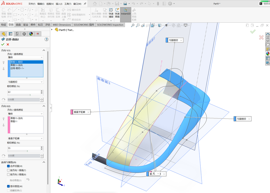This screenshot has height=193, width=270.
Task: Open top 与面相切 callout dropdown in viewport
Action: [181, 40]
